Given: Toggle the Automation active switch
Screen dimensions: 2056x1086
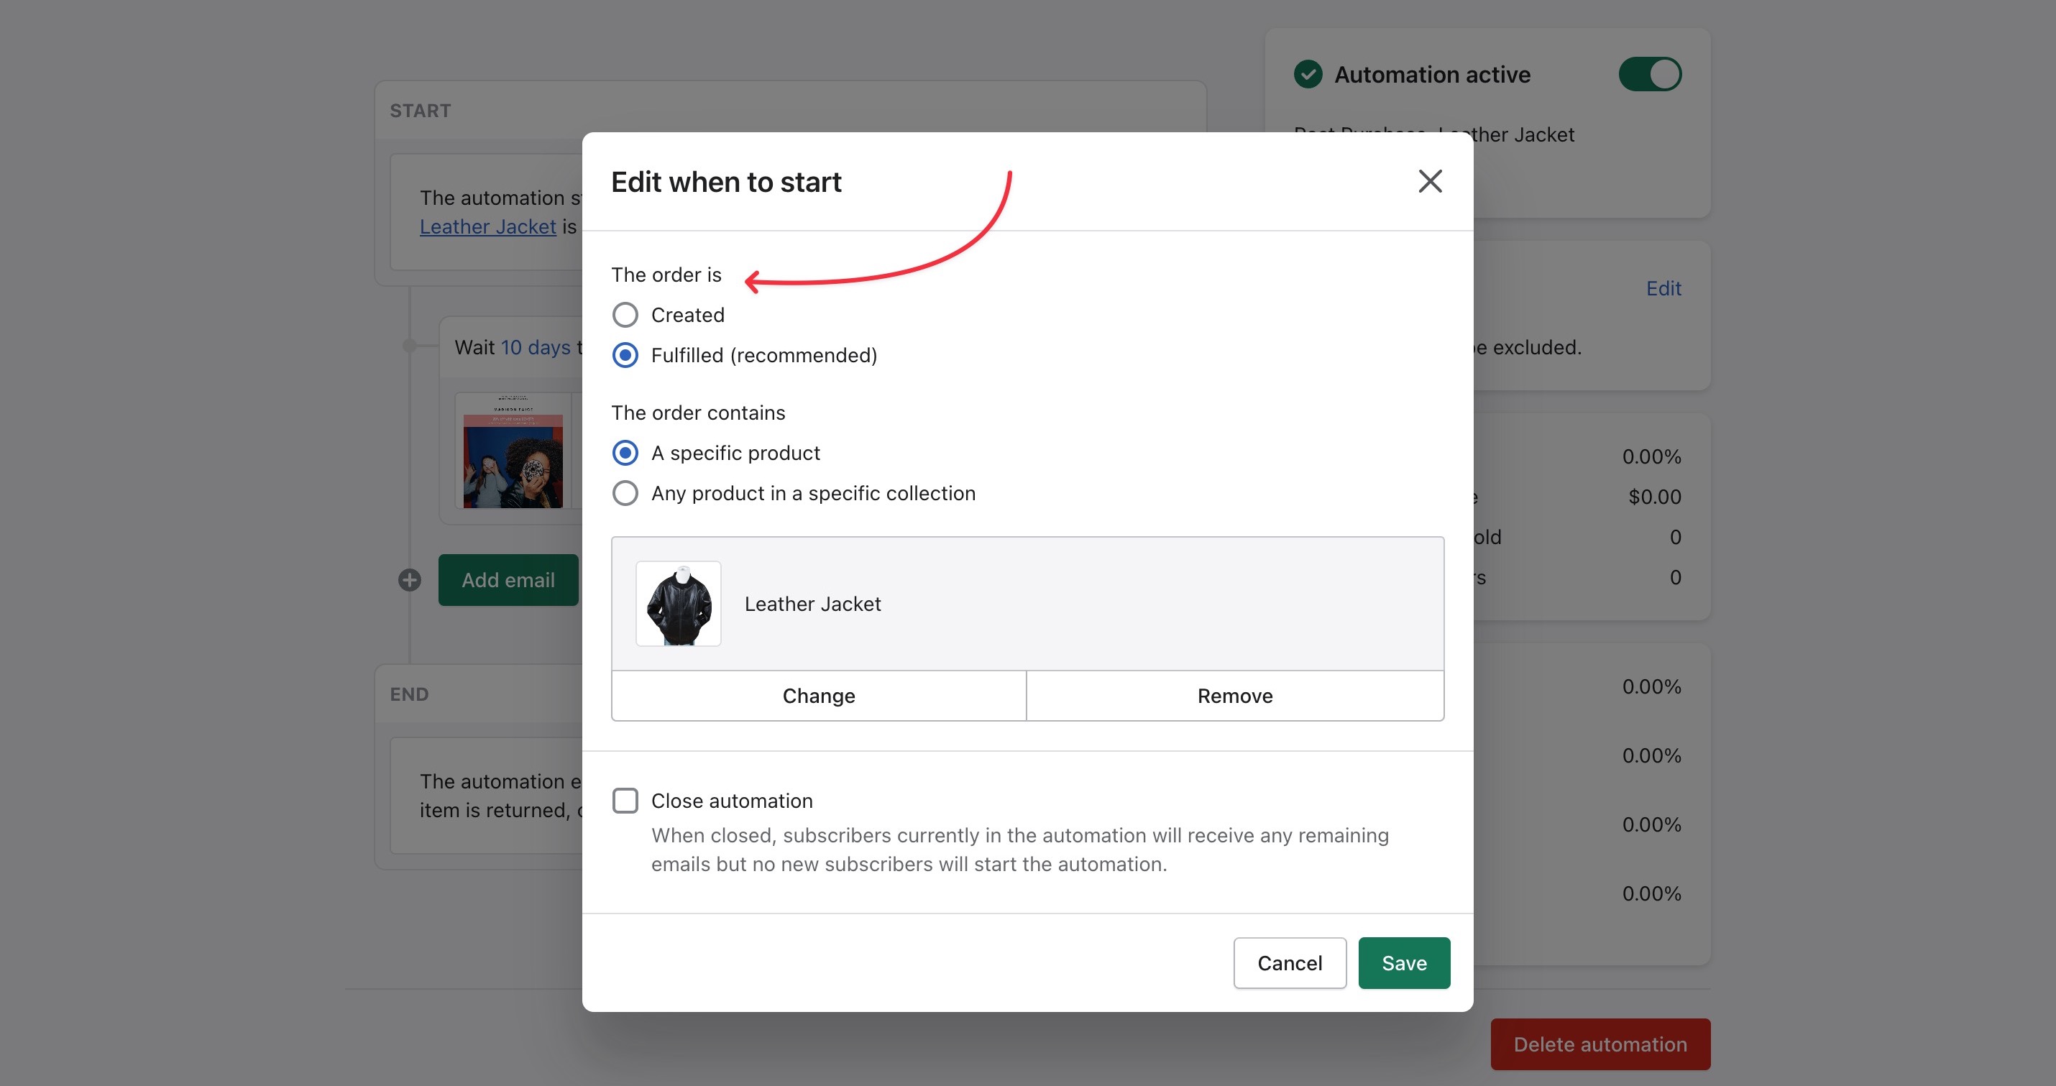Looking at the screenshot, I should pos(1649,74).
